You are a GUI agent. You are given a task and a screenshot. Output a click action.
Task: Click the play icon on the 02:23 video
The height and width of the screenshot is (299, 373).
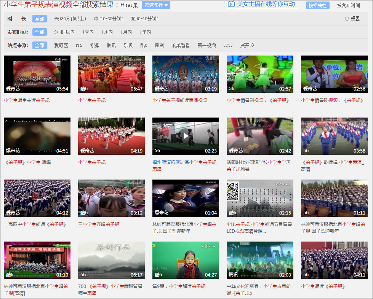(186, 136)
